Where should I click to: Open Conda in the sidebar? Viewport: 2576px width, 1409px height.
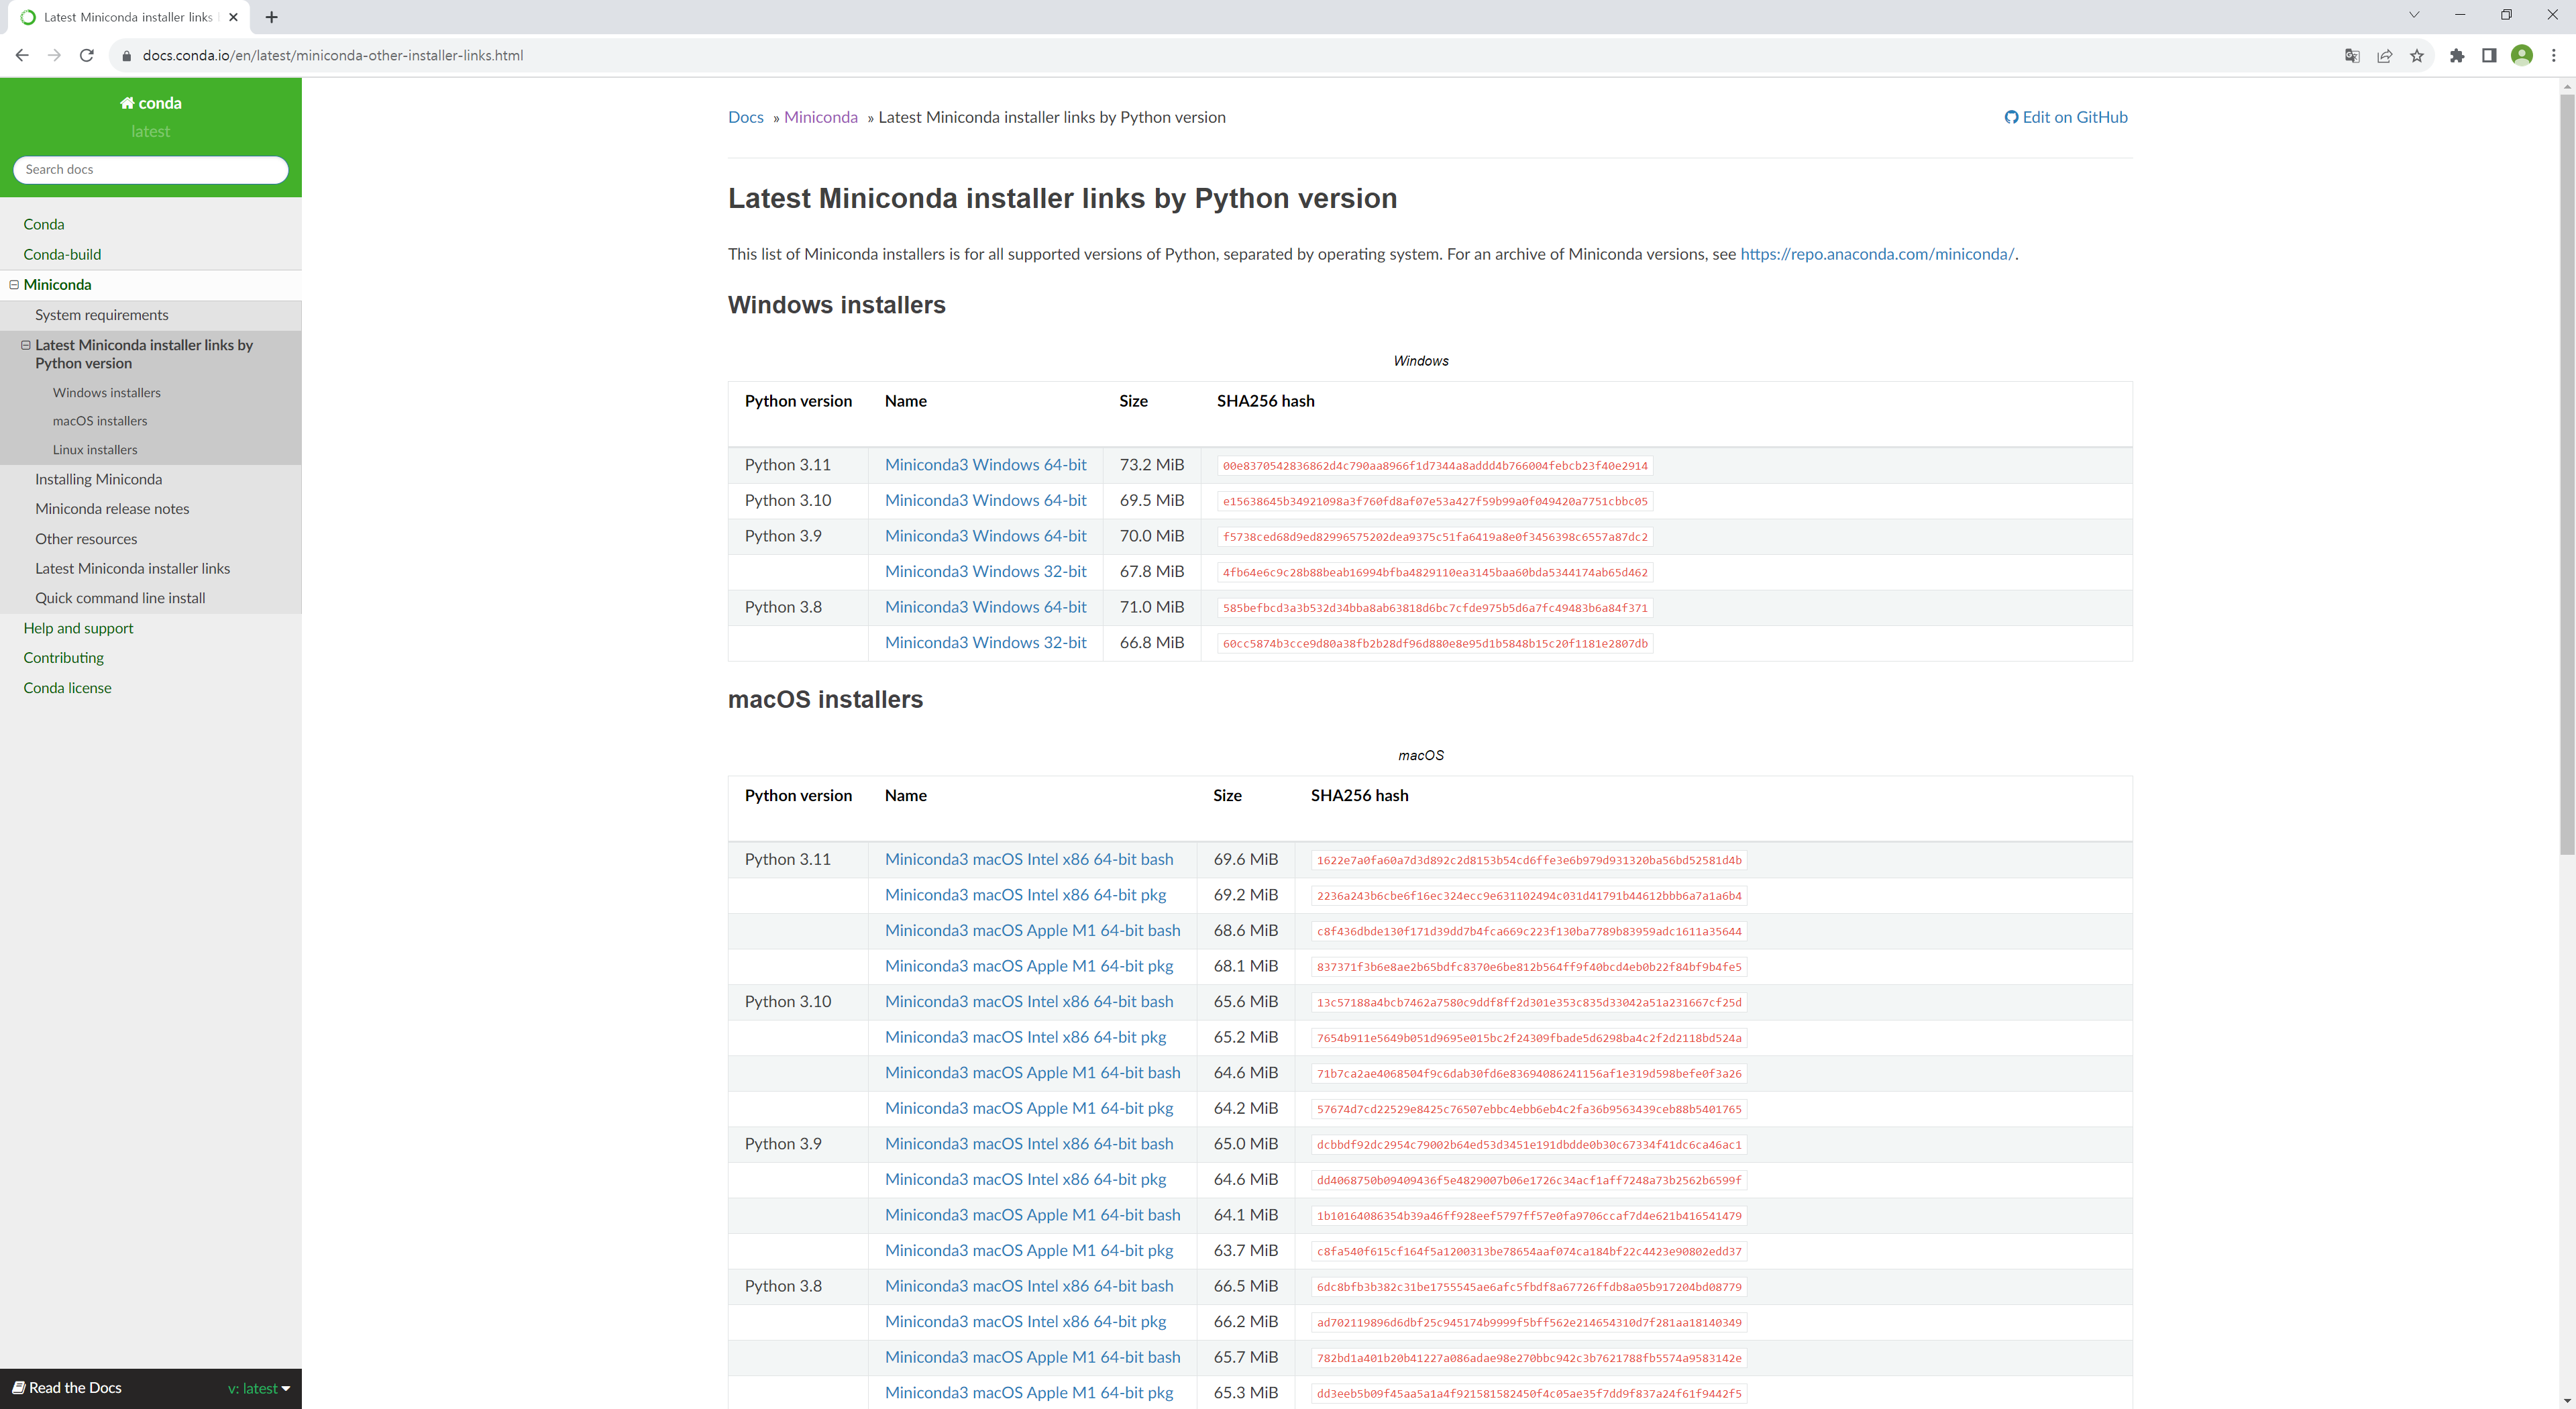[44, 225]
